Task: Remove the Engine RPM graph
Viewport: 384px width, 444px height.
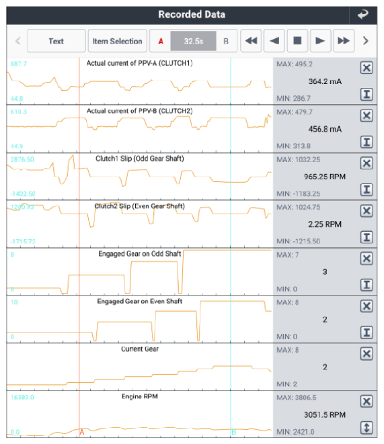Action: (366, 401)
